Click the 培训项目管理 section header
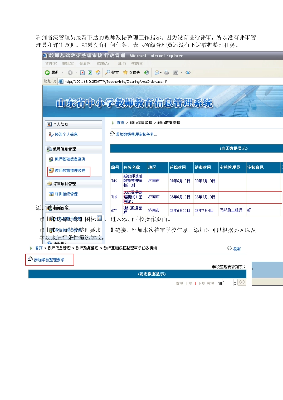This screenshot has height=400, width=283. [x=74, y=184]
